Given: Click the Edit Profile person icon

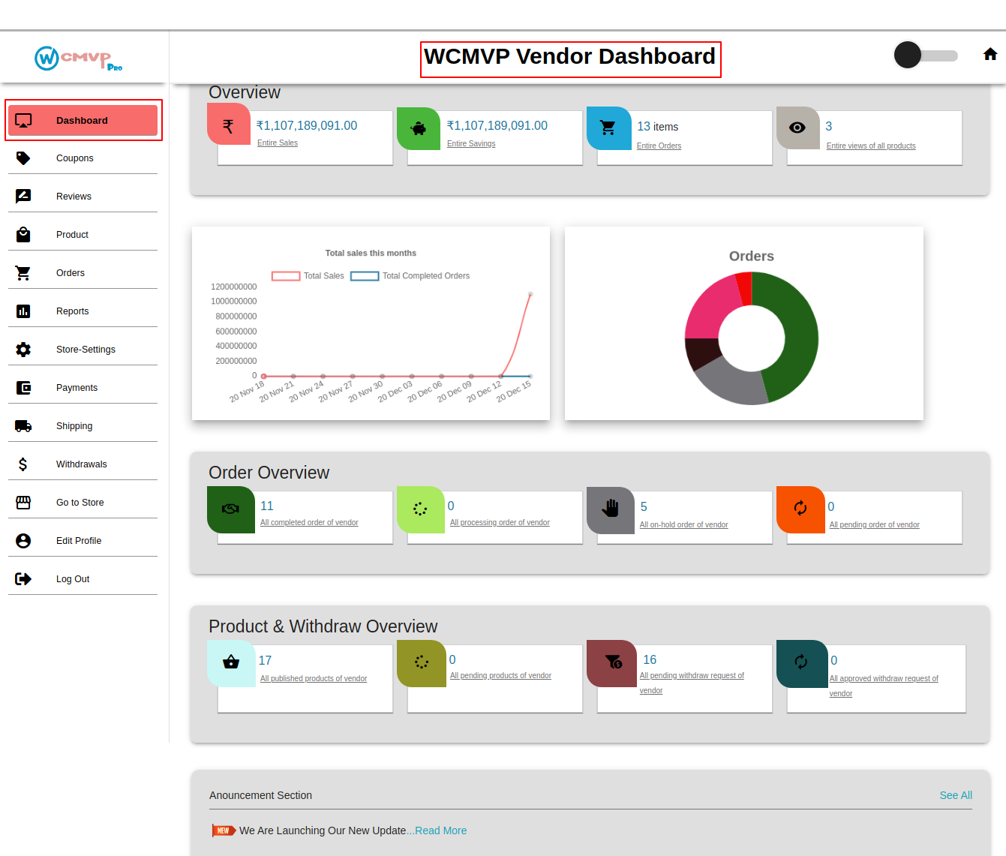Looking at the screenshot, I should [23, 541].
